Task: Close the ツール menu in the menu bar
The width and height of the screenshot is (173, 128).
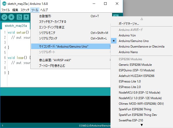Action: (x=35, y=10)
